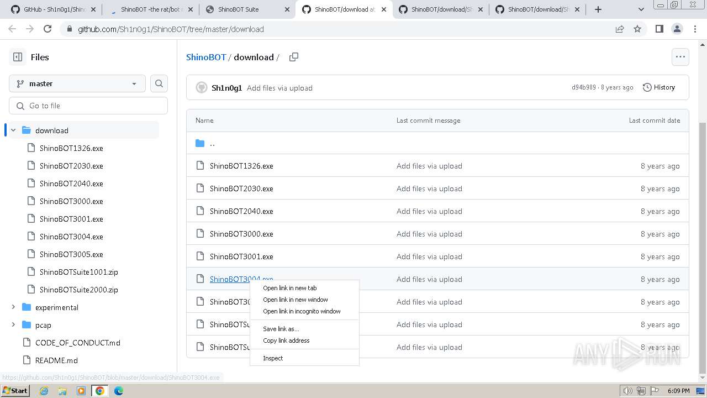The height and width of the screenshot is (398, 707).
Task: Bookmark this page with the star icon
Action: click(637, 29)
